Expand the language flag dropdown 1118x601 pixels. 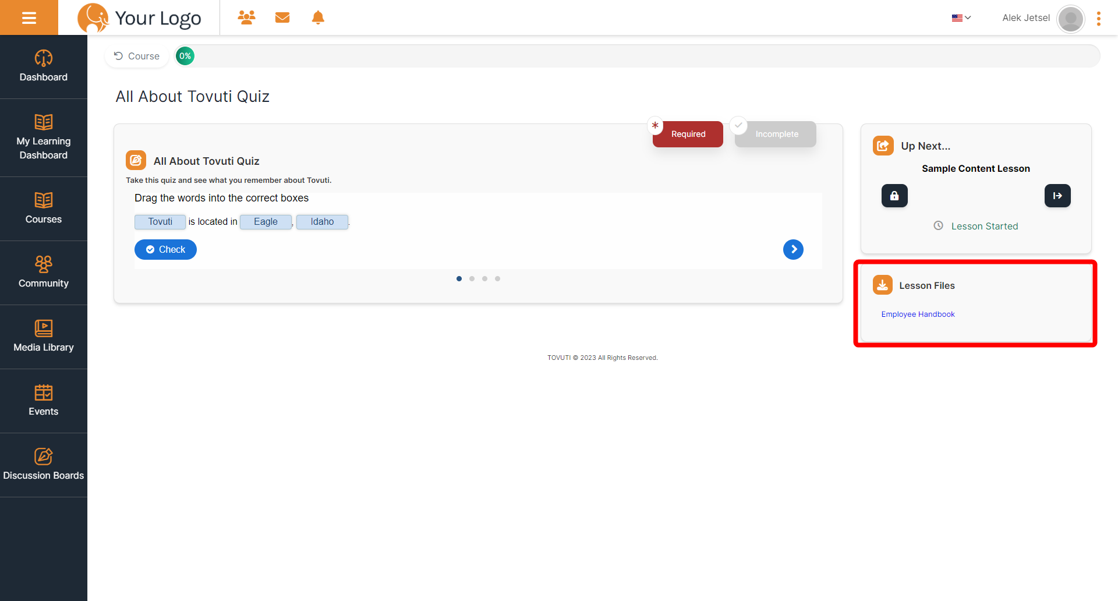[961, 18]
